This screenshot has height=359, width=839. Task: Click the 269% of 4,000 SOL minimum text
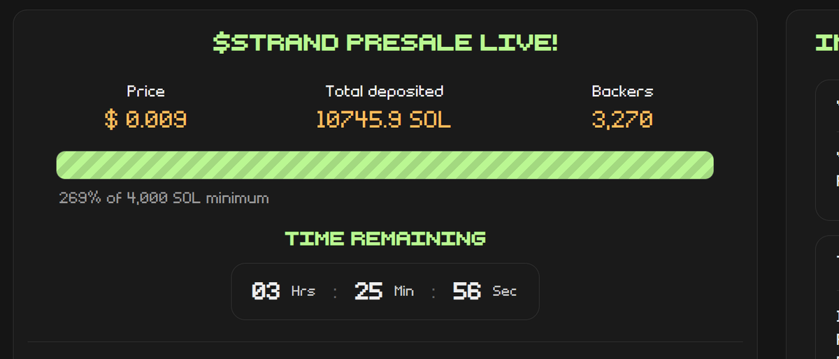point(164,198)
